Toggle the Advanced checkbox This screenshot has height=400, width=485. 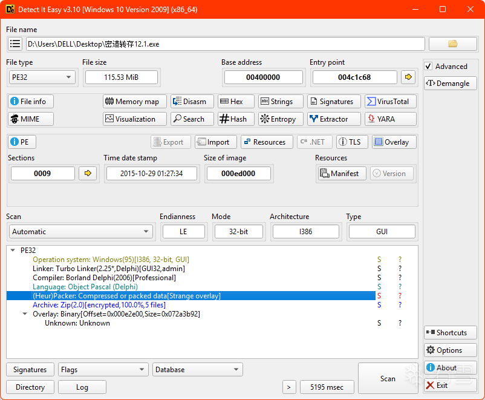pos(428,66)
